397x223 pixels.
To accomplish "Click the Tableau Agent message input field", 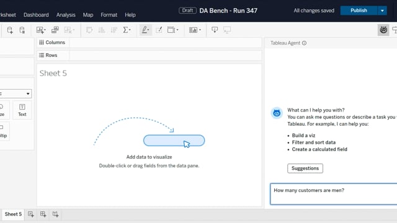I will click(334, 194).
